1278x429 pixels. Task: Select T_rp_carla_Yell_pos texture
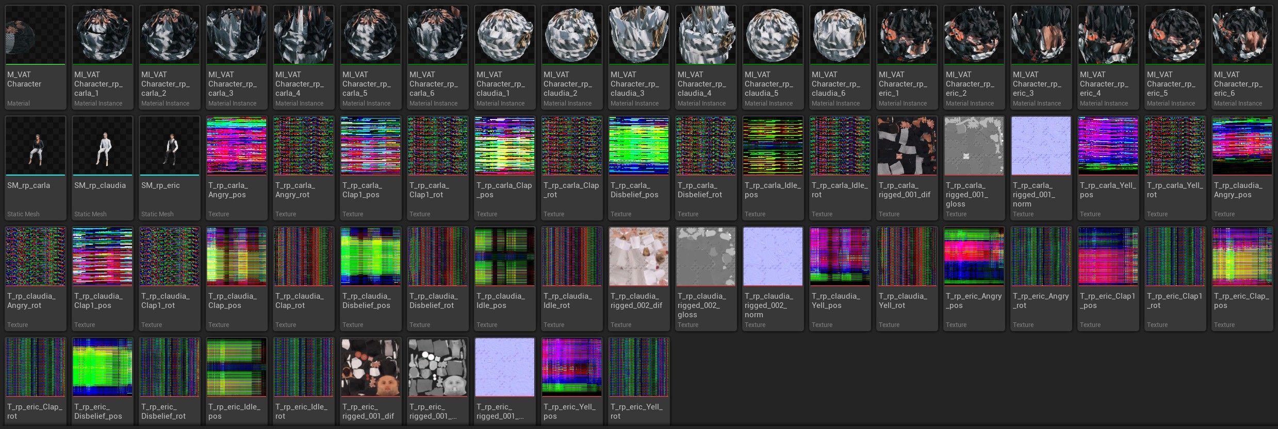[x=1108, y=168]
